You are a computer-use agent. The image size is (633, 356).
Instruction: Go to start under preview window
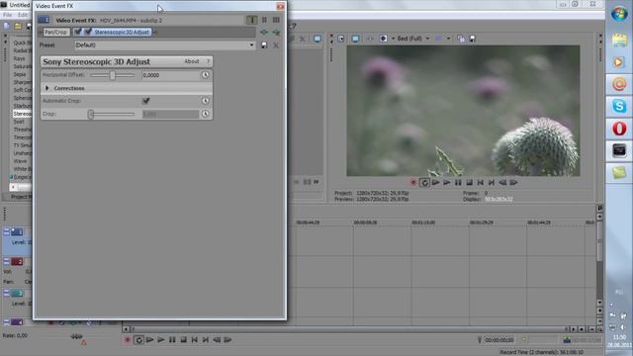[x=481, y=182]
